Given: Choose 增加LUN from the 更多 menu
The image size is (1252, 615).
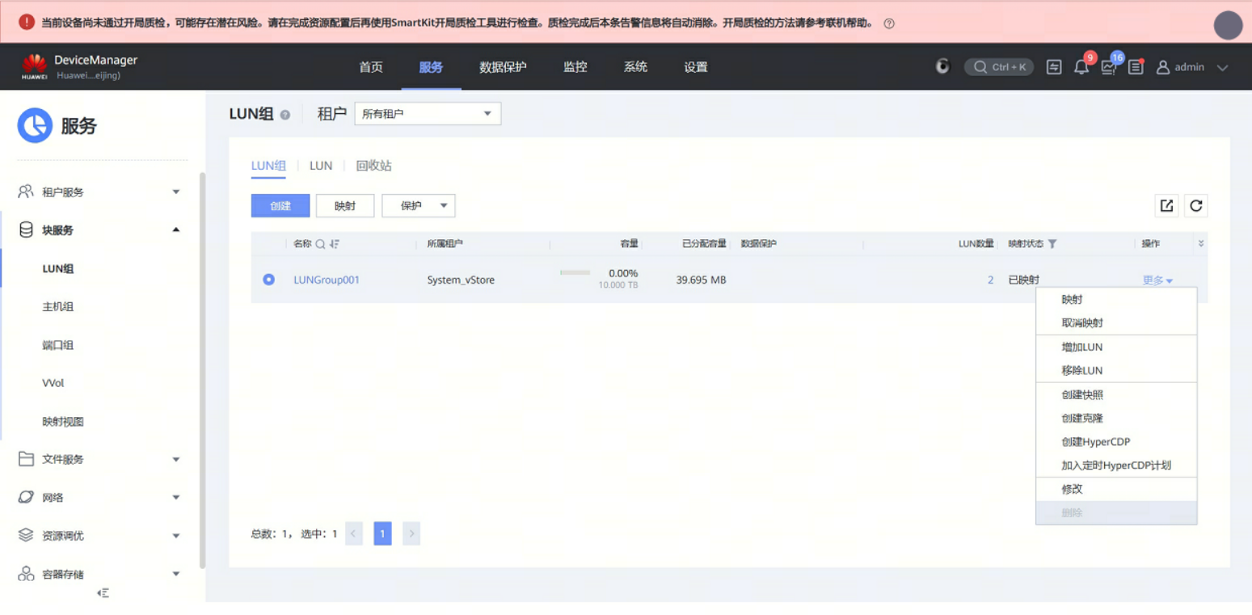Looking at the screenshot, I should (x=1116, y=347).
